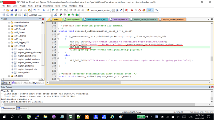Image resolution: width=214 pixels, height=120 pixels.
Task: Rebuild all target files
Action: pyautogui.click(x=12, y=15)
